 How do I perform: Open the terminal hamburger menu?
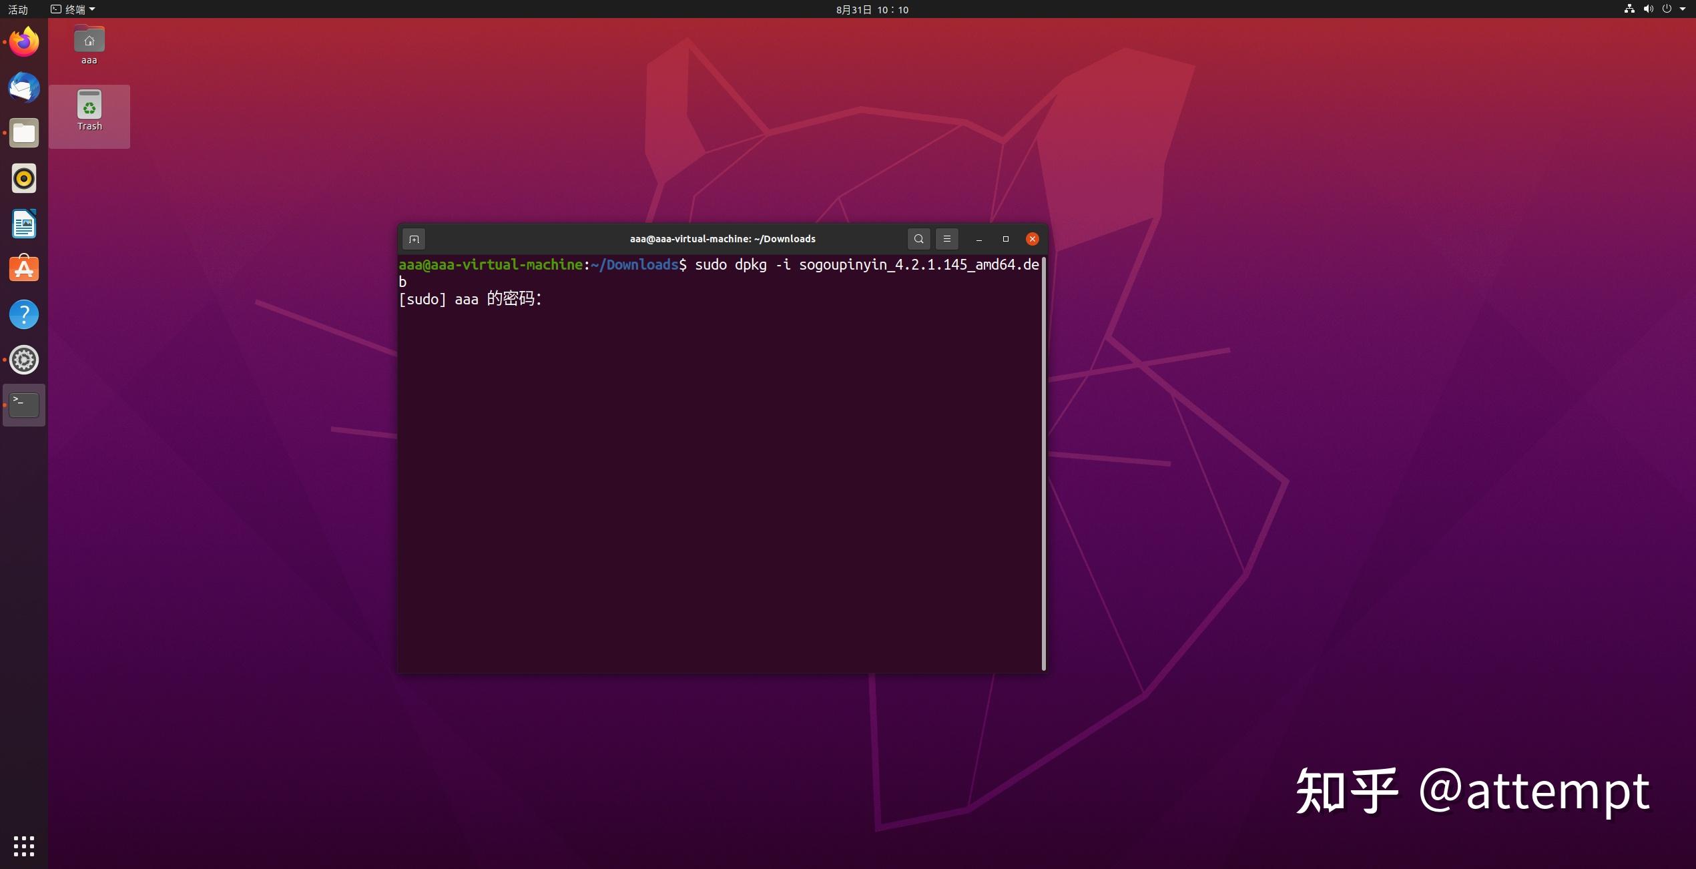[946, 239]
